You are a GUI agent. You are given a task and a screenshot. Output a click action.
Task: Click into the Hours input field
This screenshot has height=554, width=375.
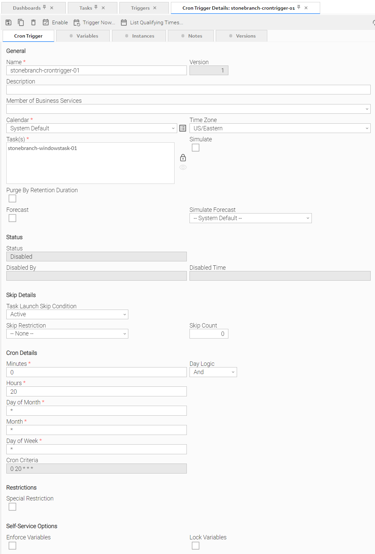(x=96, y=391)
